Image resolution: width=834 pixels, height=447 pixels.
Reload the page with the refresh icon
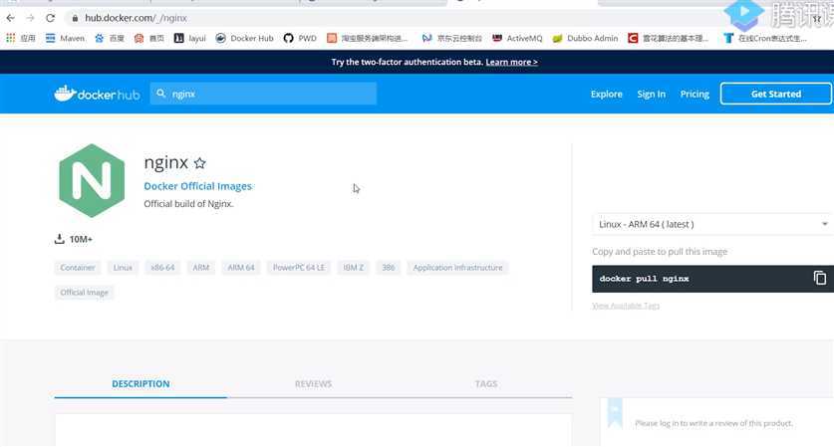click(50, 18)
